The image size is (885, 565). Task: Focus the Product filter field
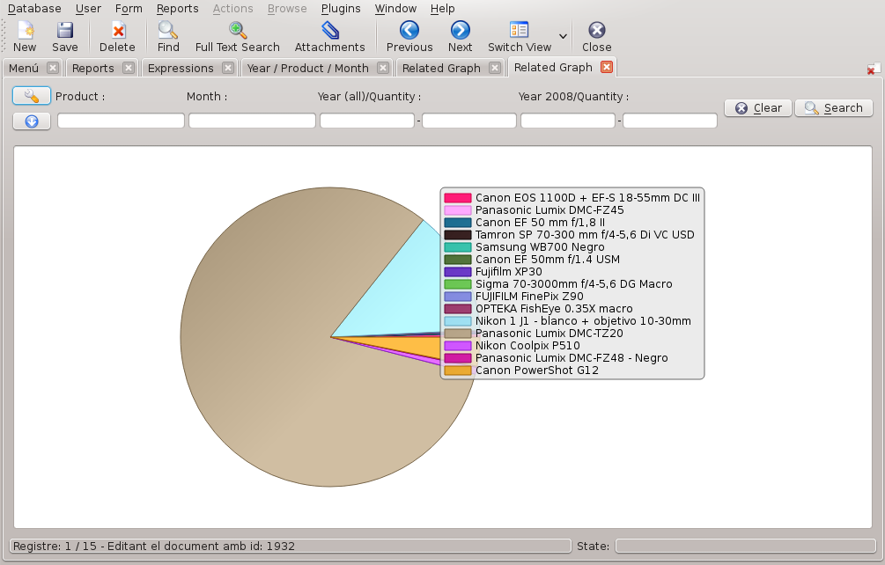tap(121, 121)
